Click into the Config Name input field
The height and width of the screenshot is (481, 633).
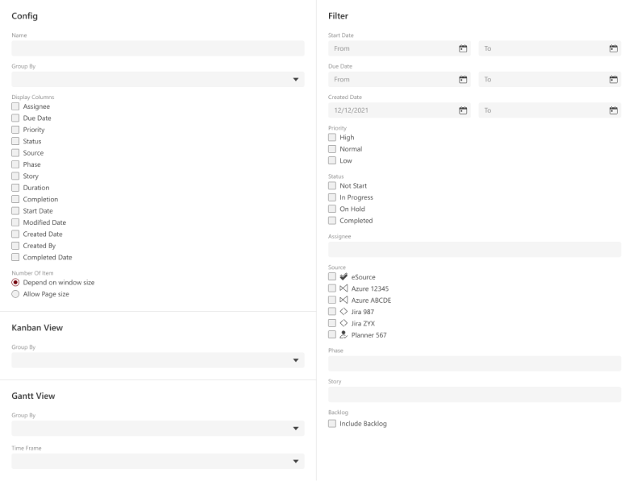tap(157, 48)
